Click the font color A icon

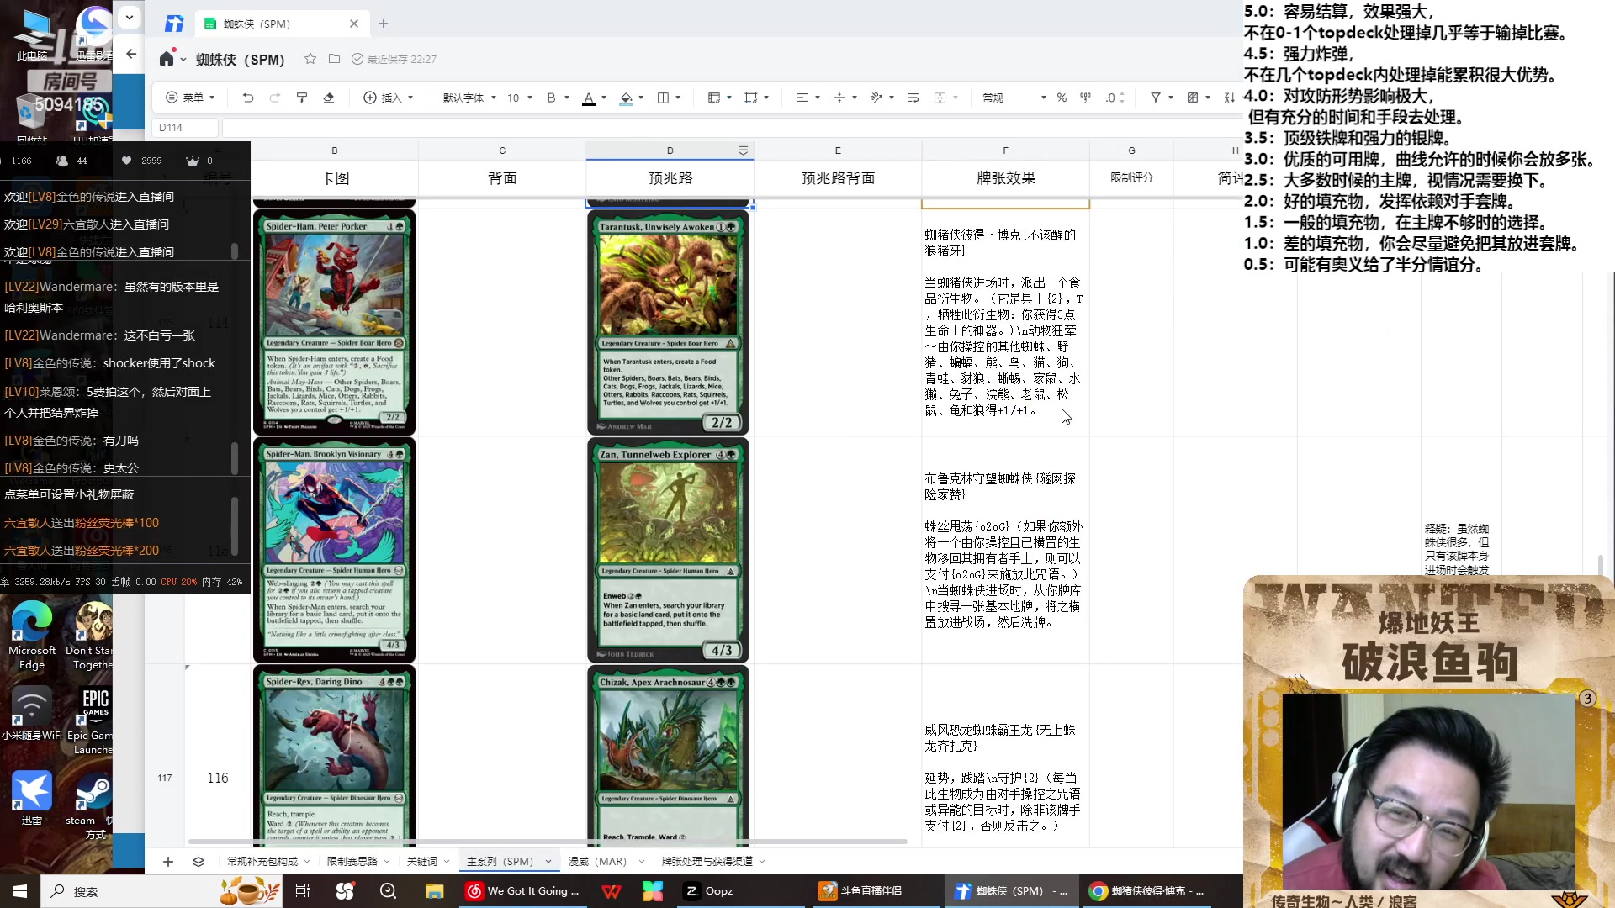[589, 98]
